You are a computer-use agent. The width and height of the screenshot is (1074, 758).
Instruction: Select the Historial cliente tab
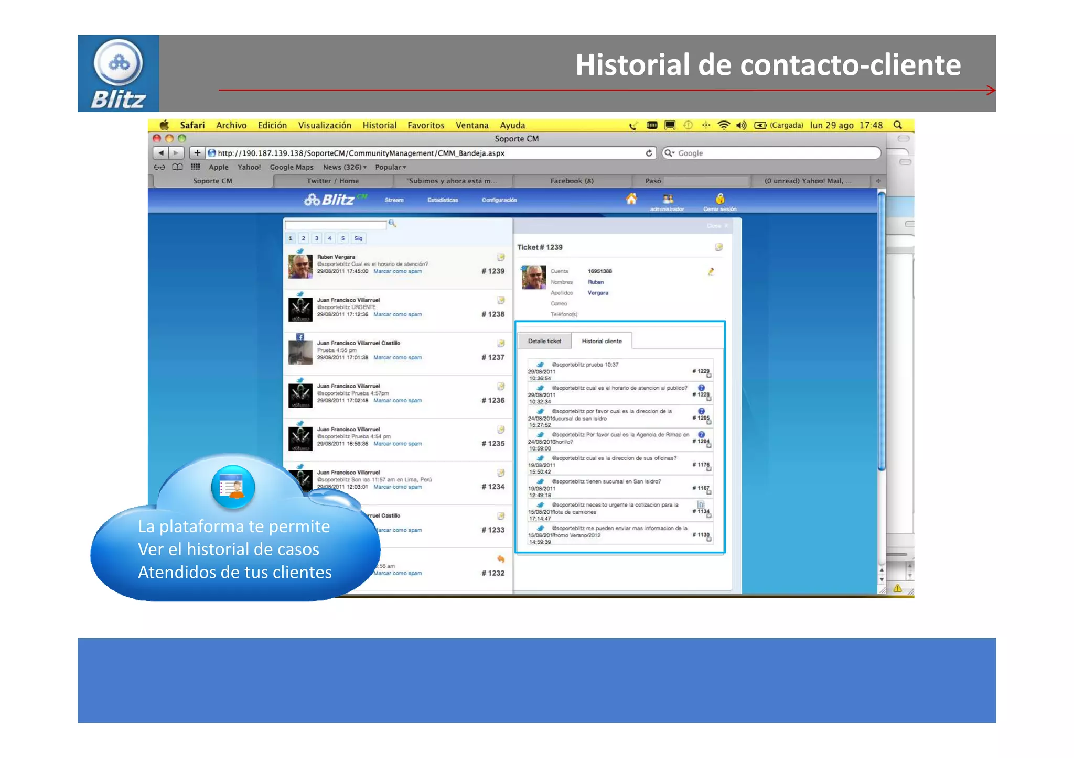pos(602,341)
